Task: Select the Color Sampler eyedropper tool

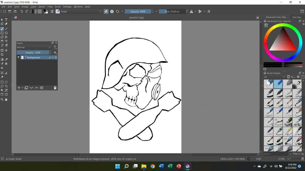Action: point(6,60)
